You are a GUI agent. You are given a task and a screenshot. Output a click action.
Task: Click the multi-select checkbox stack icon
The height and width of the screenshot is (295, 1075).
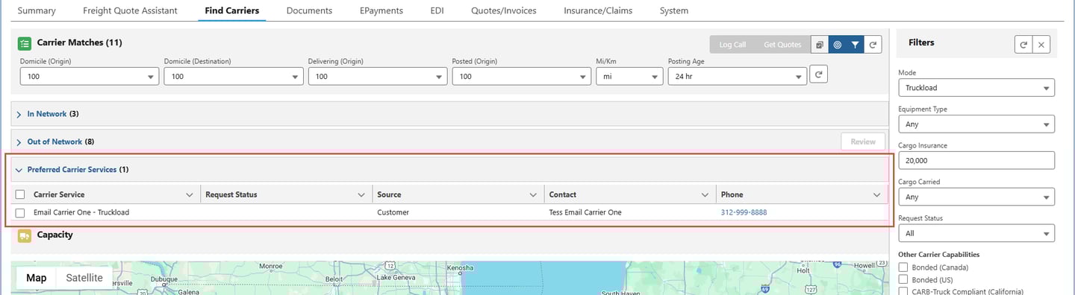pyautogui.click(x=820, y=45)
